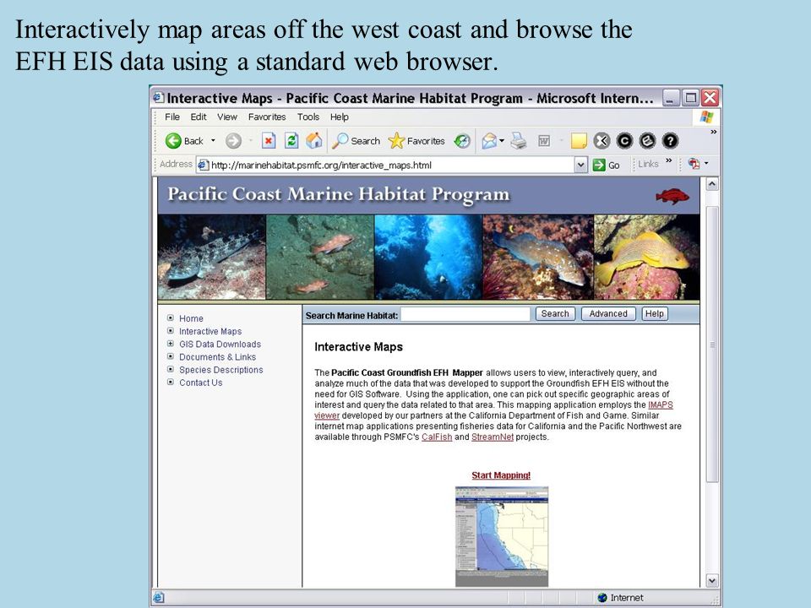The image size is (811, 608).
Task: Click the page icon in address bar
Action: pyautogui.click(x=204, y=165)
